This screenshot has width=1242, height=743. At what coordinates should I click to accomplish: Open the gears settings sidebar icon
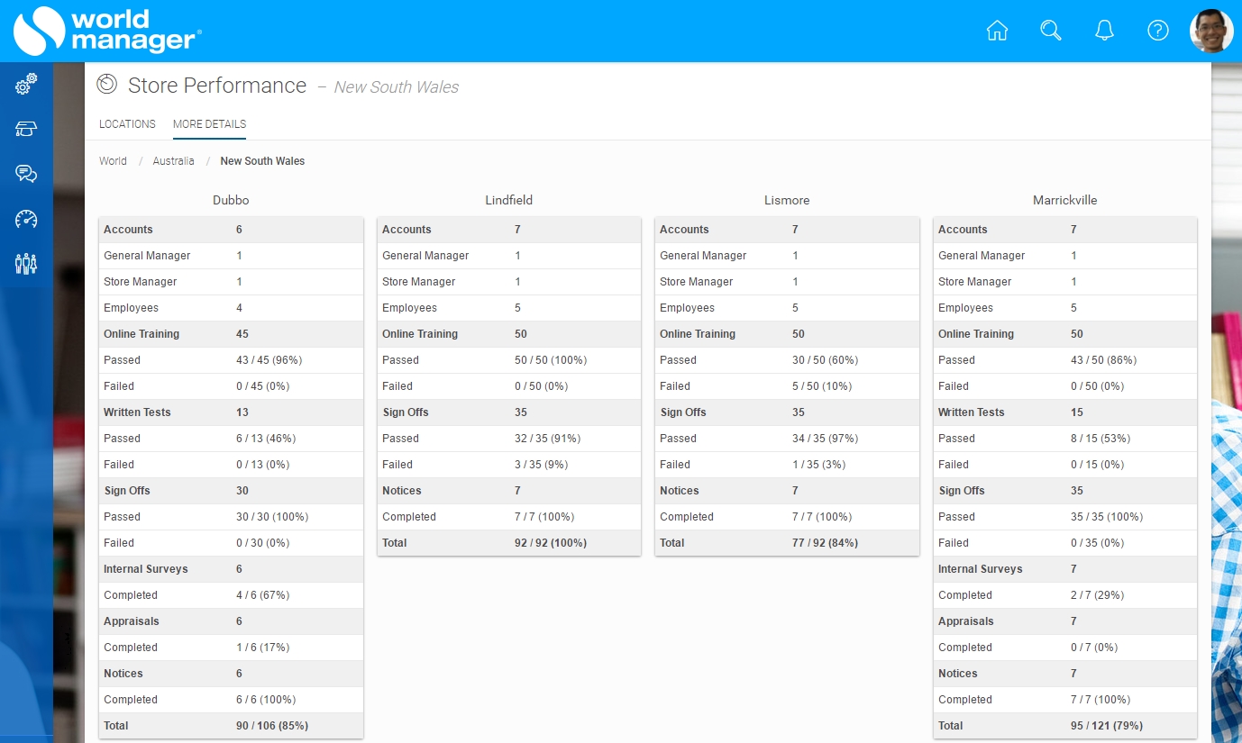click(26, 85)
